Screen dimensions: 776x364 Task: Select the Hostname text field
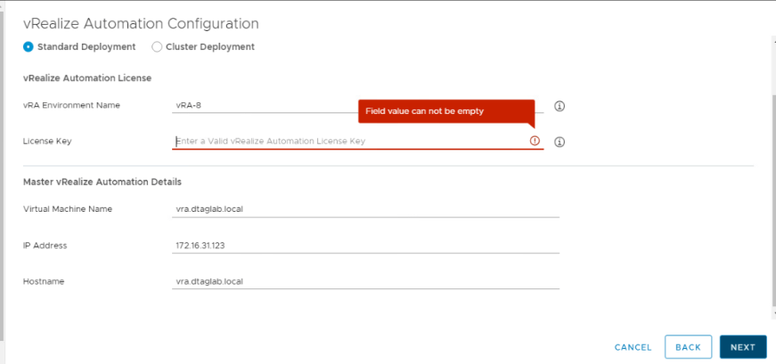point(365,281)
